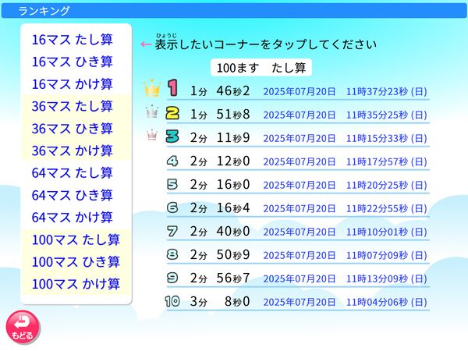Click the instruction 表示したいコーナーをタップしてください
This screenshot has height=351, width=468.
[x=266, y=44]
